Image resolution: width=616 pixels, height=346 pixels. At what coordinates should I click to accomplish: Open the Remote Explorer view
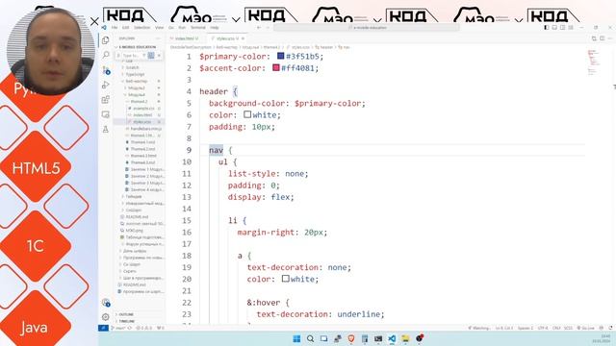tap(105, 114)
